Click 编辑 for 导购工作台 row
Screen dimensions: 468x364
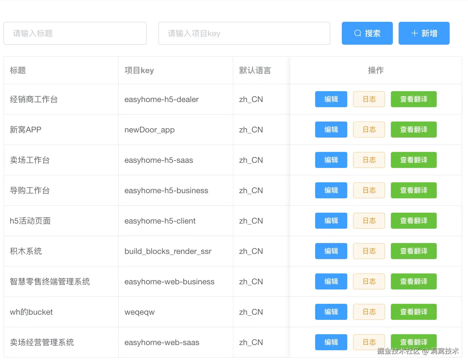tap(331, 190)
